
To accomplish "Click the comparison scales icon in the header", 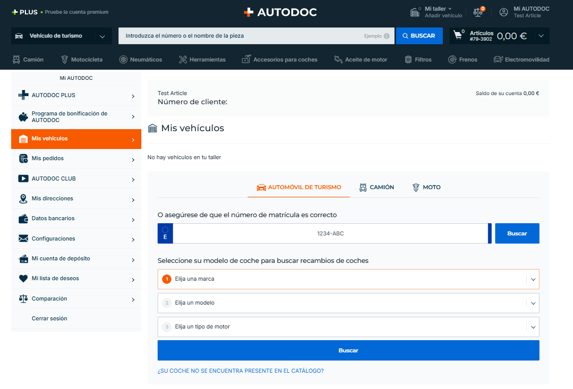I will coord(478,12).
